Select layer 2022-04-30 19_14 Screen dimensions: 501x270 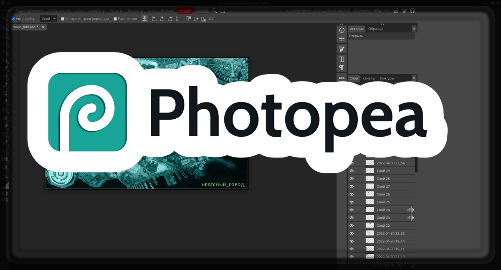pyautogui.click(x=382, y=241)
